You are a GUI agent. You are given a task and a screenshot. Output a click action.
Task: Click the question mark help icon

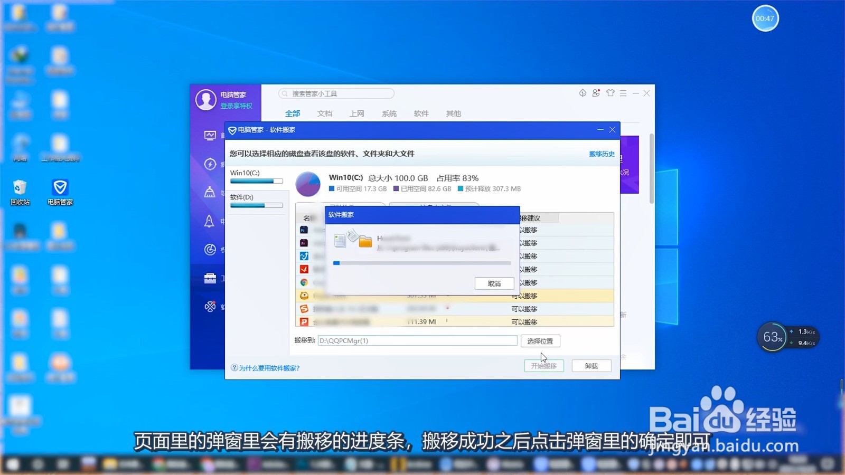[x=234, y=368]
